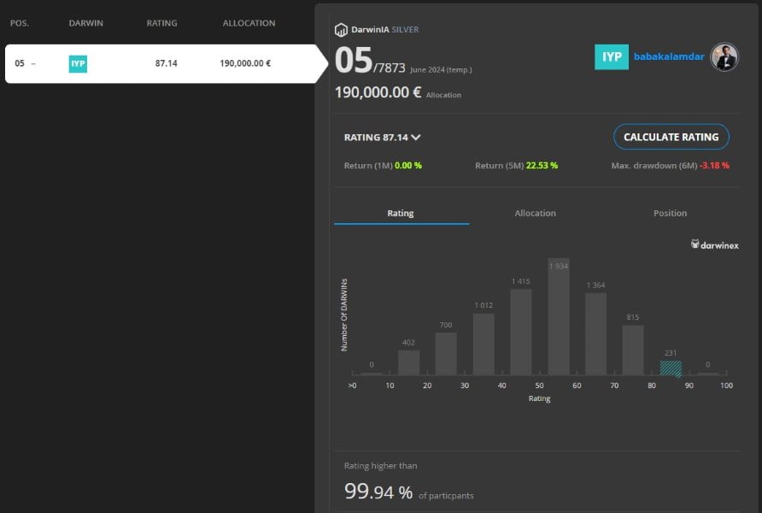Screen dimensions: 762x513
Task: Expand the RATING 87.14 chevron
Action: point(415,138)
